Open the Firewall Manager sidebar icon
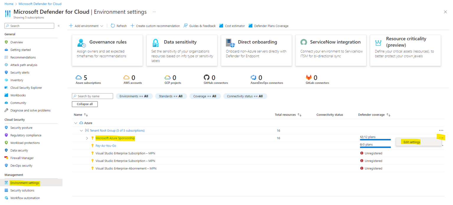The width and height of the screenshot is (453, 205). tap(6, 158)
